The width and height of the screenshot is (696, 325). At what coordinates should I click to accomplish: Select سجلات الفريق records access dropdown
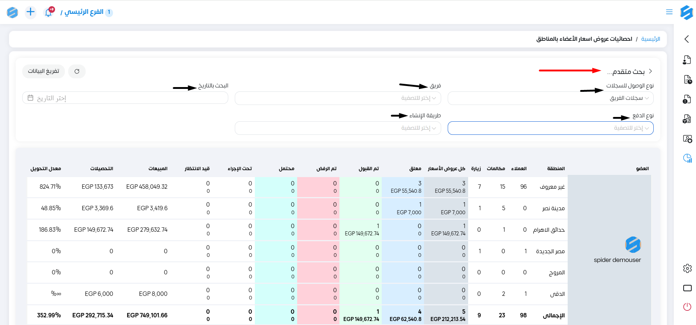point(551,98)
